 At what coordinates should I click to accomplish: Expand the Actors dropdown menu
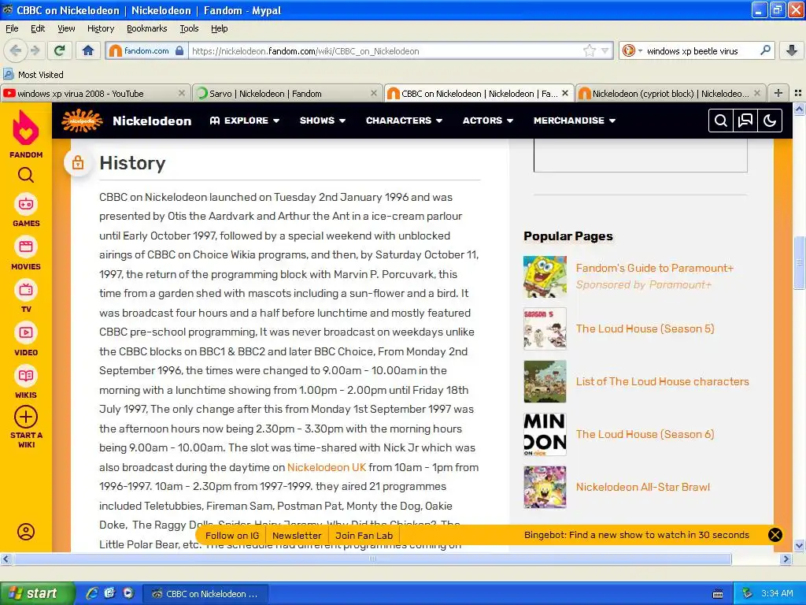point(488,121)
